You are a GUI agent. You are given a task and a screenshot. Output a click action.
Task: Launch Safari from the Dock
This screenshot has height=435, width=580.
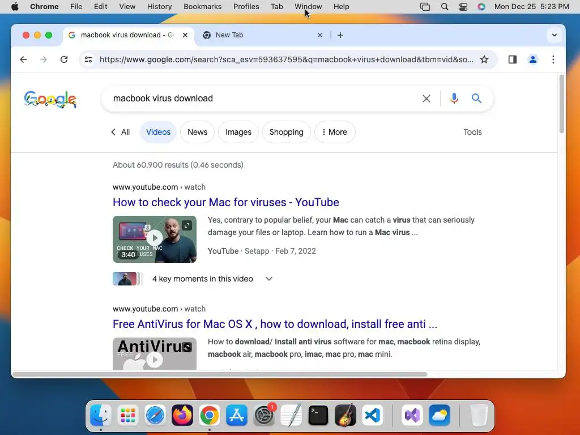point(155,415)
